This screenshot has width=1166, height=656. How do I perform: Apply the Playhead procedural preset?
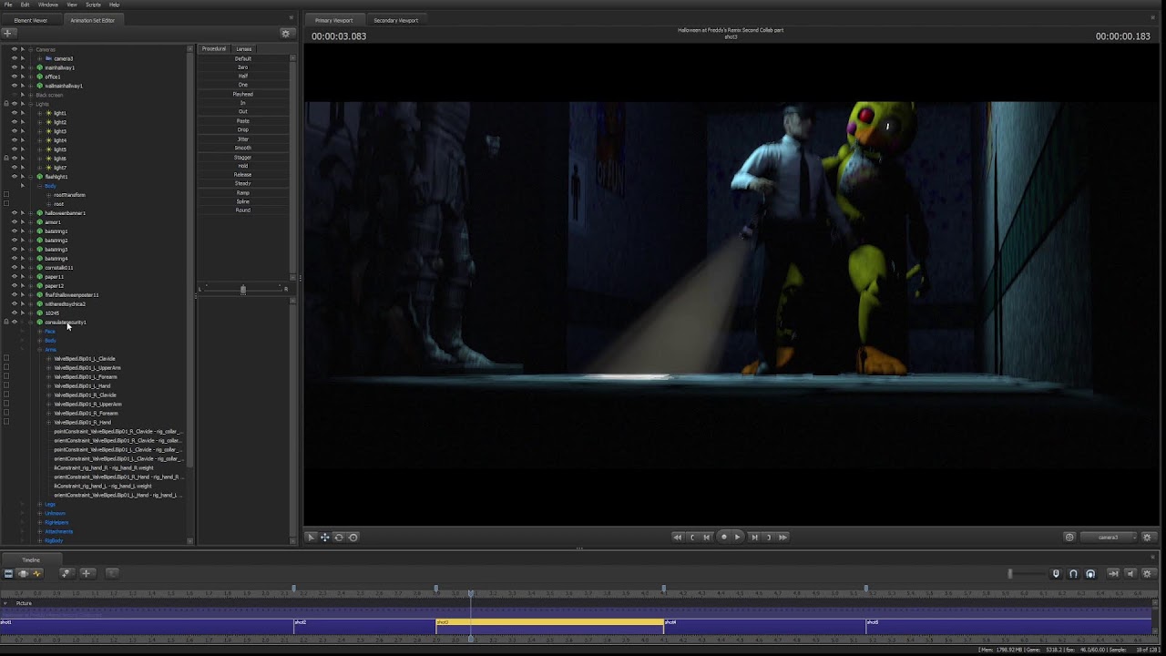pyautogui.click(x=242, y=94)
